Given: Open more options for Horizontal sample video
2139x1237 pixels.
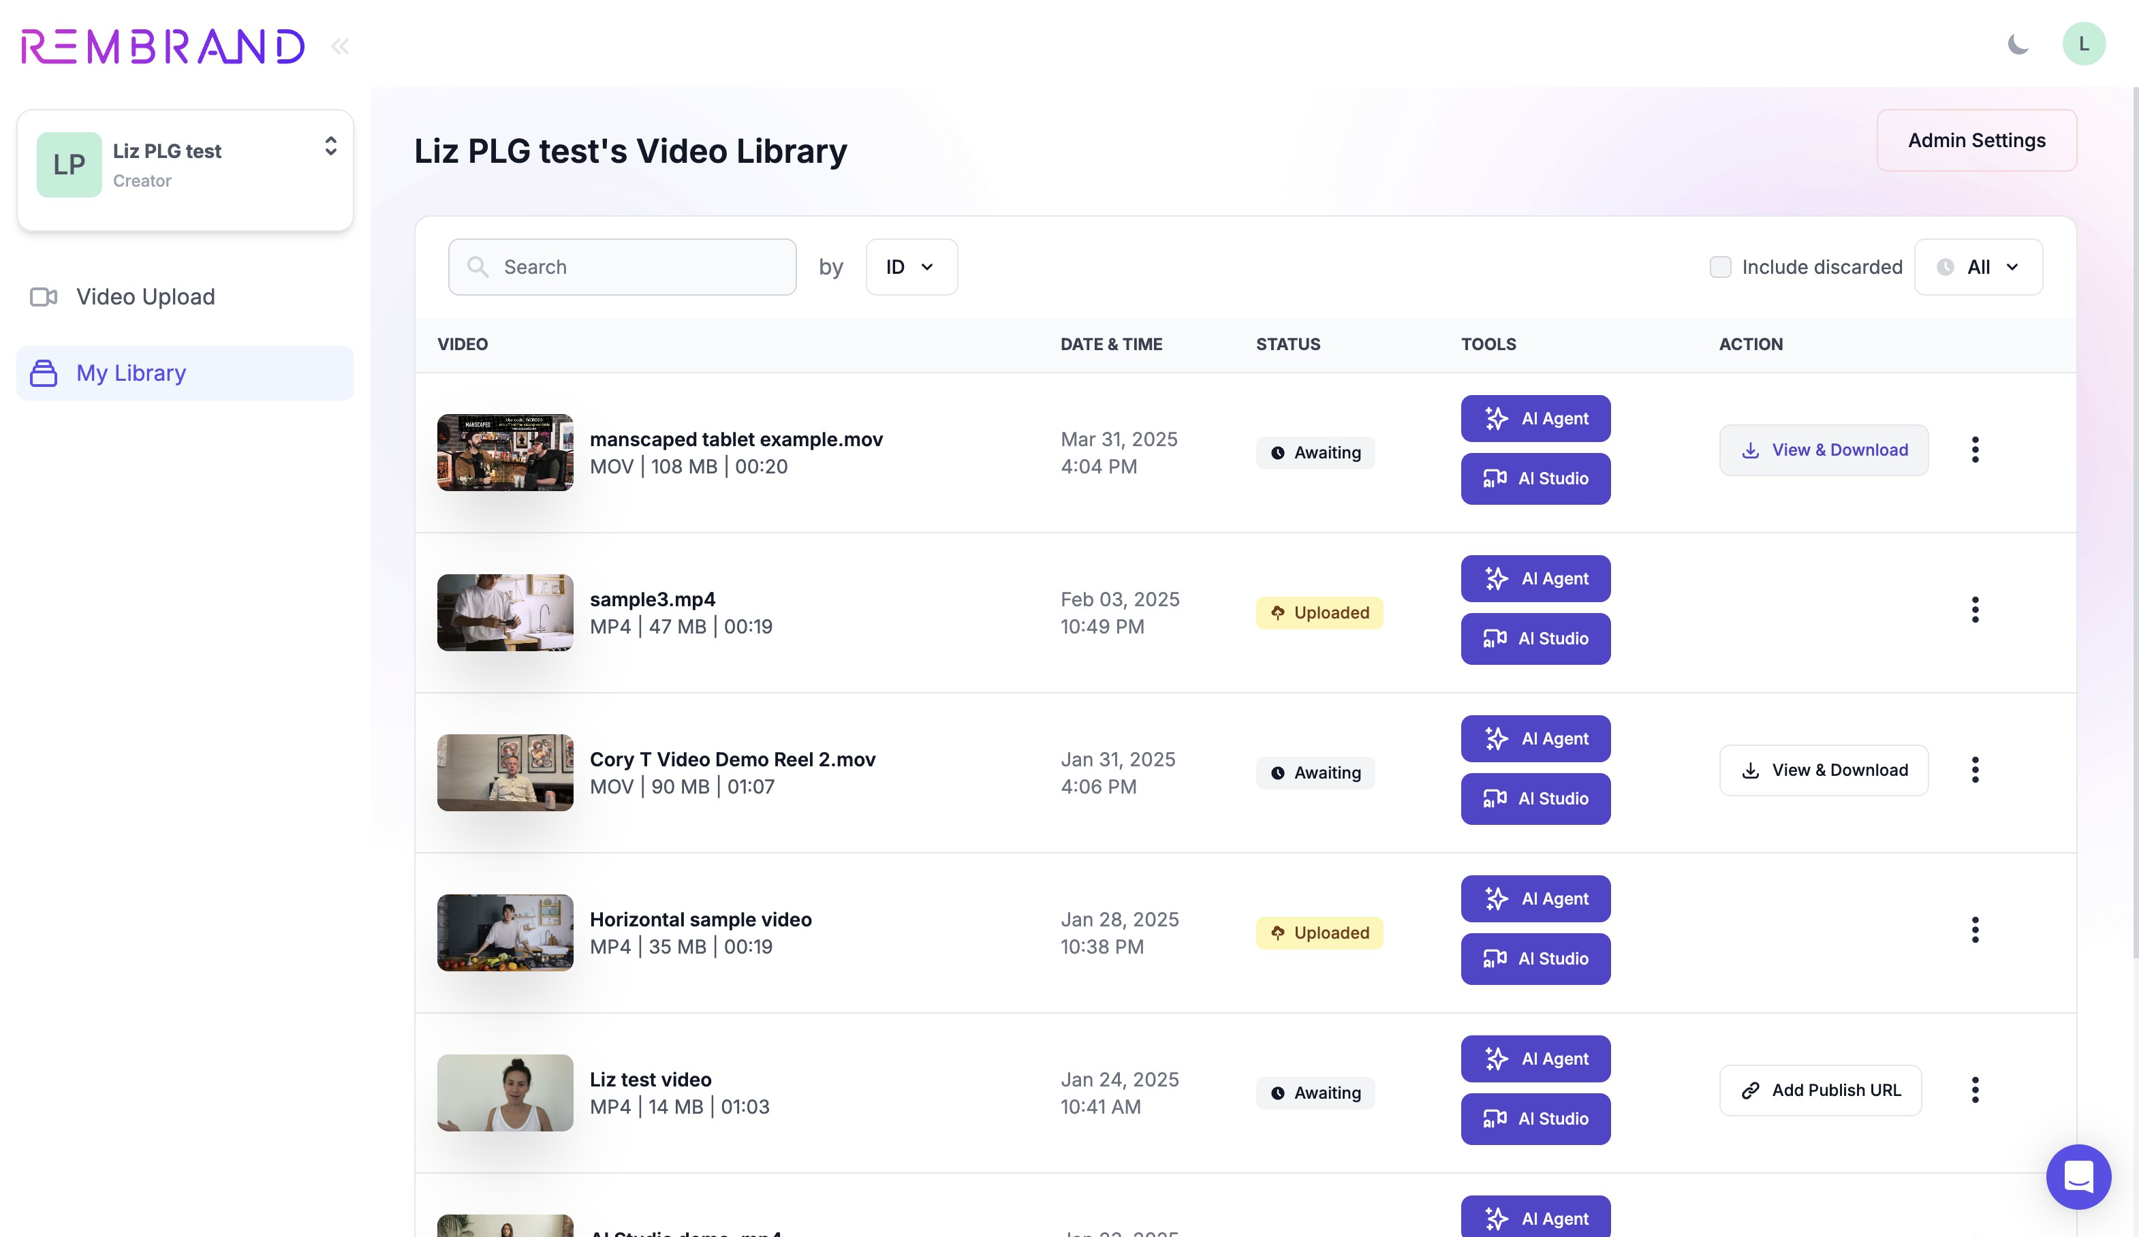Looking at the screenshot, I should (1976, 930).
